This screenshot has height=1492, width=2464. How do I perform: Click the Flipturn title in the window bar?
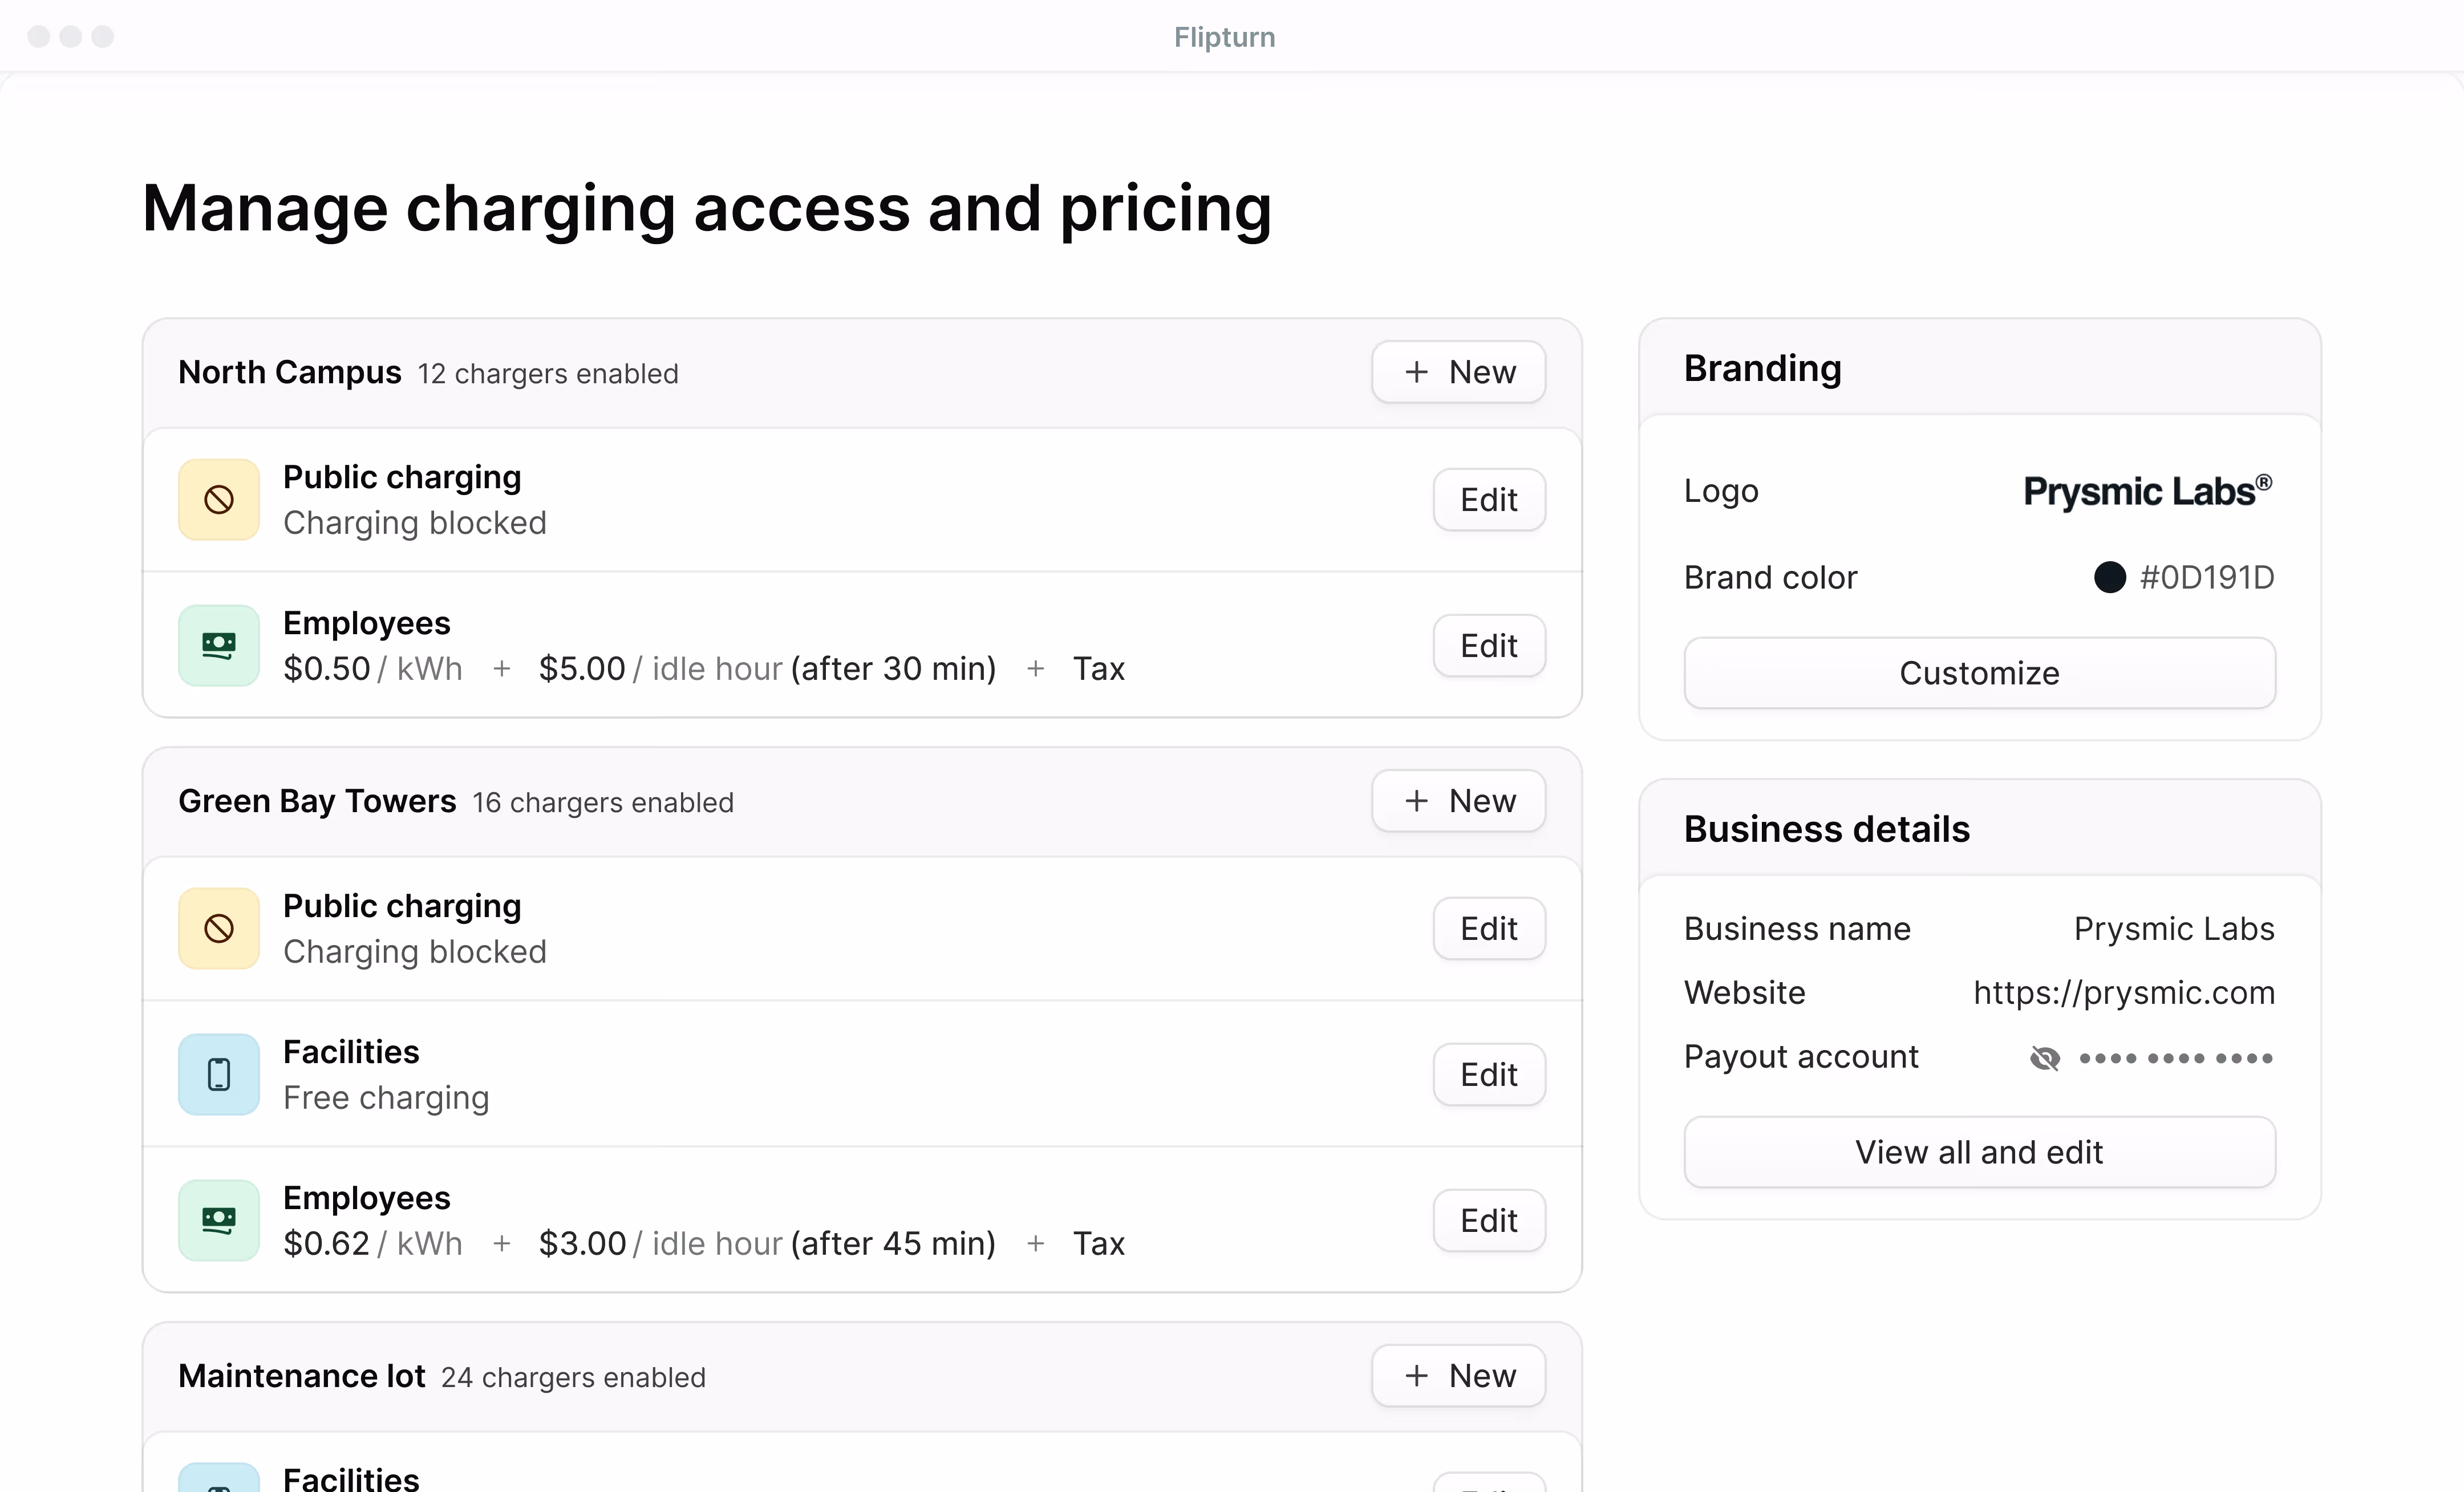(x=1224, y=37)
